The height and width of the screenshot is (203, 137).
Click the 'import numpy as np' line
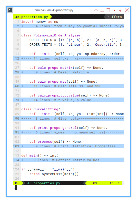click(40, 22)
